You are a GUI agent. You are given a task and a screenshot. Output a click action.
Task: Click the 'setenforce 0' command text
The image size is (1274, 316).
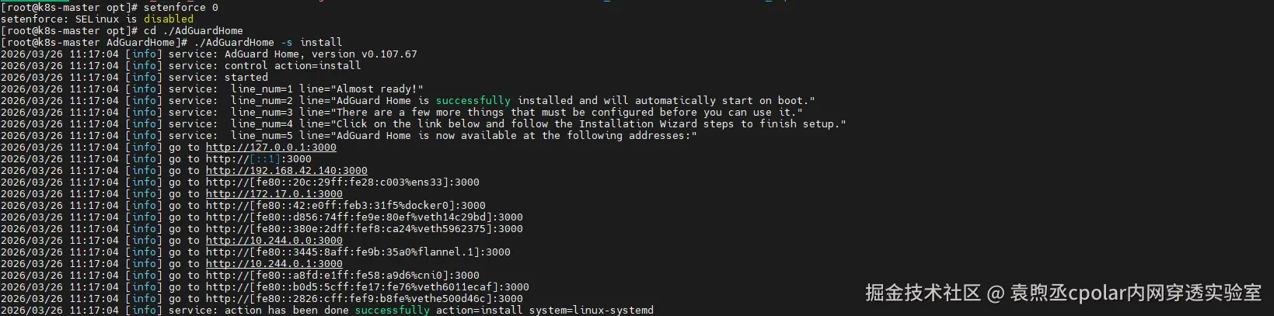point(181,8)
